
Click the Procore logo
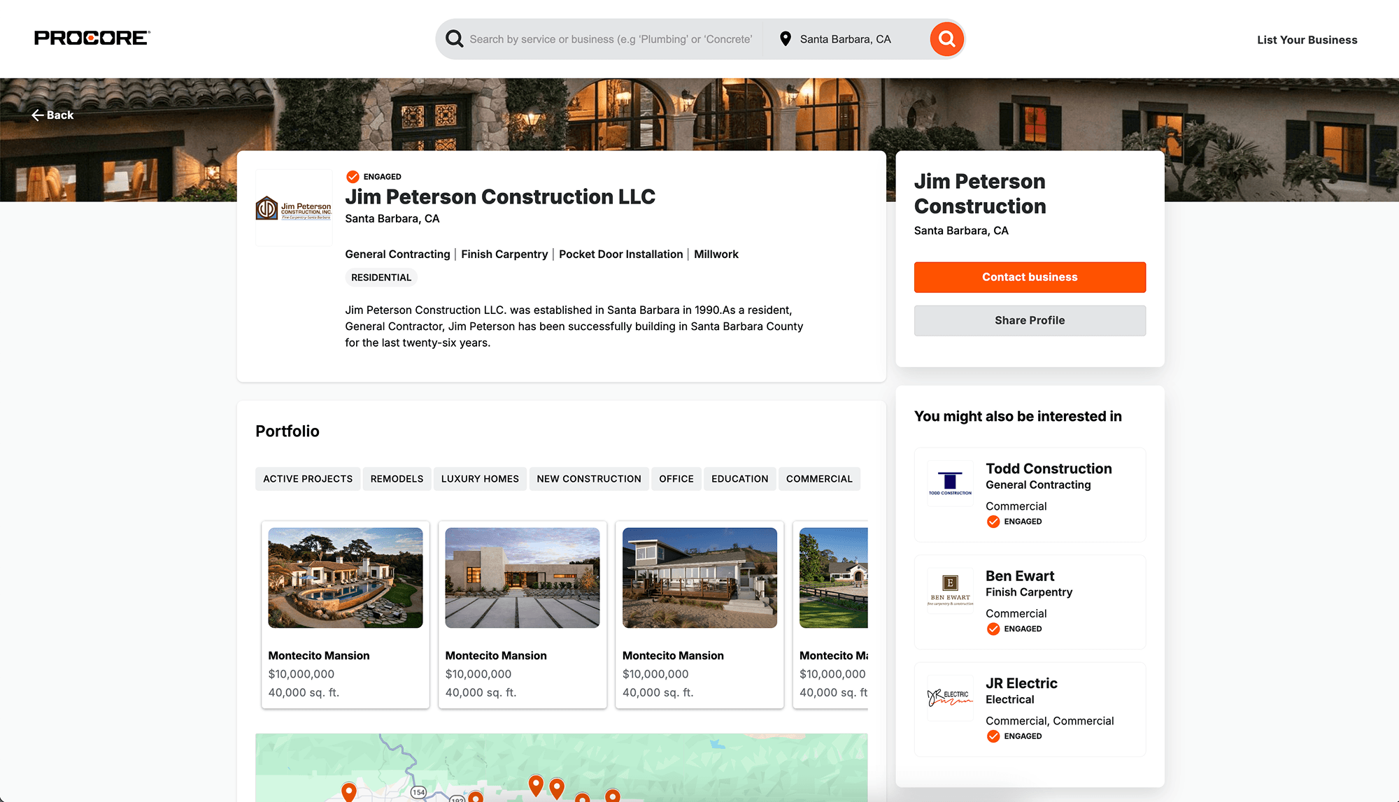point(91,38)
